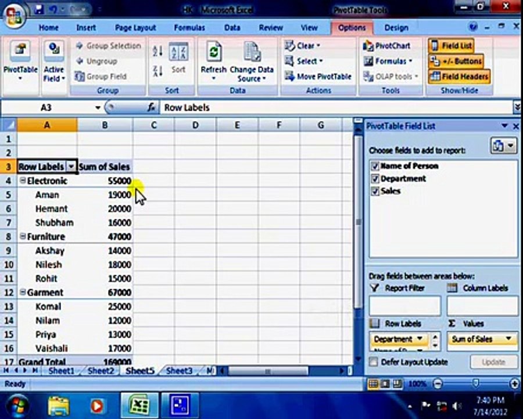Open the Sort dialog

178,58
